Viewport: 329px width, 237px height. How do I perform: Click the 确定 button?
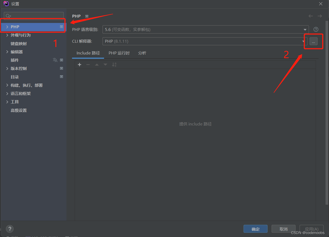tap(256, 229)
